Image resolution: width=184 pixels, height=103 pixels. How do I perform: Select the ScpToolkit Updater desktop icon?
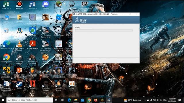[45, 86]
